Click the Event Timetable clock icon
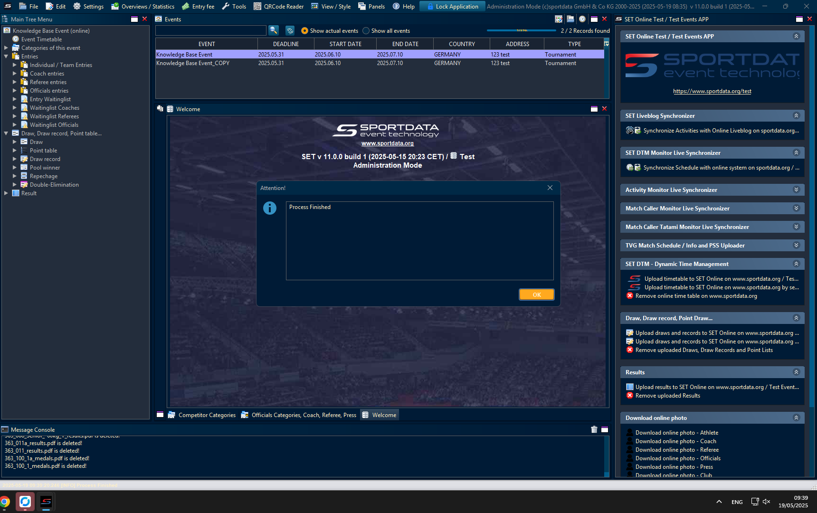The image size is (817, 513). 16,39
